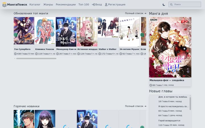Click 64 Глава 1 день назад
Viewport: 205px width, 128px height.
pos(170,115)
